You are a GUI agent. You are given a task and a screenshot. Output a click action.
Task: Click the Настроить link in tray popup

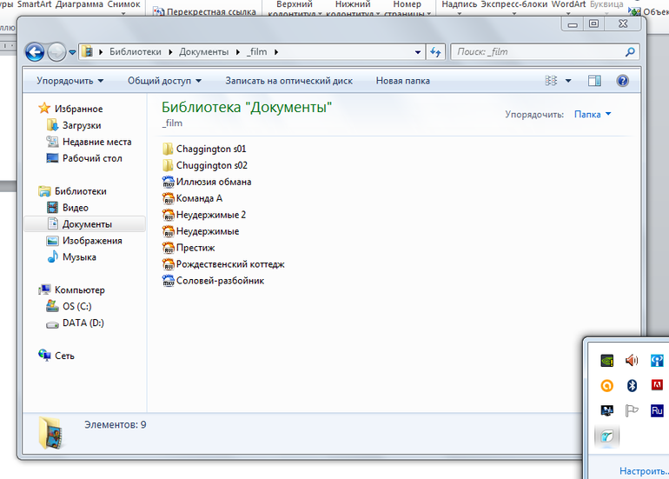(x=643, y=471)
